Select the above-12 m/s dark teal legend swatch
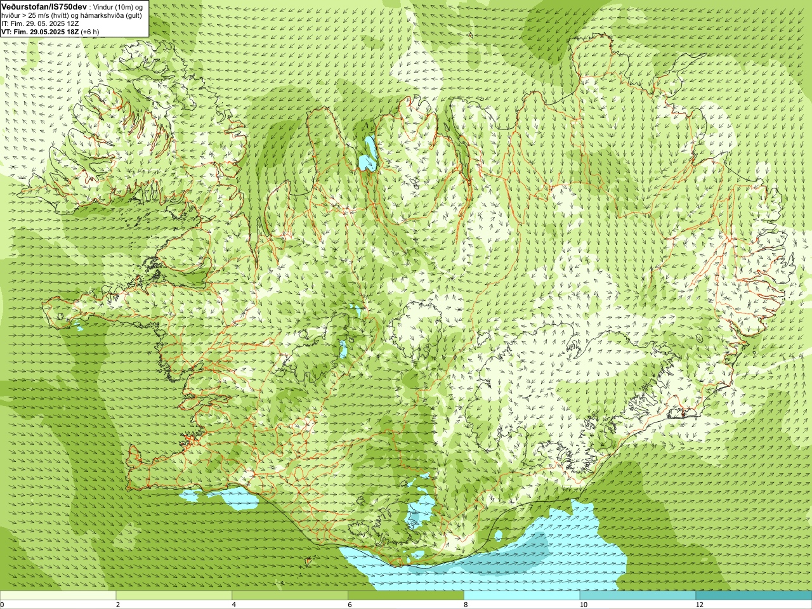The image size is (812, 609). click(x=754, y=595)
